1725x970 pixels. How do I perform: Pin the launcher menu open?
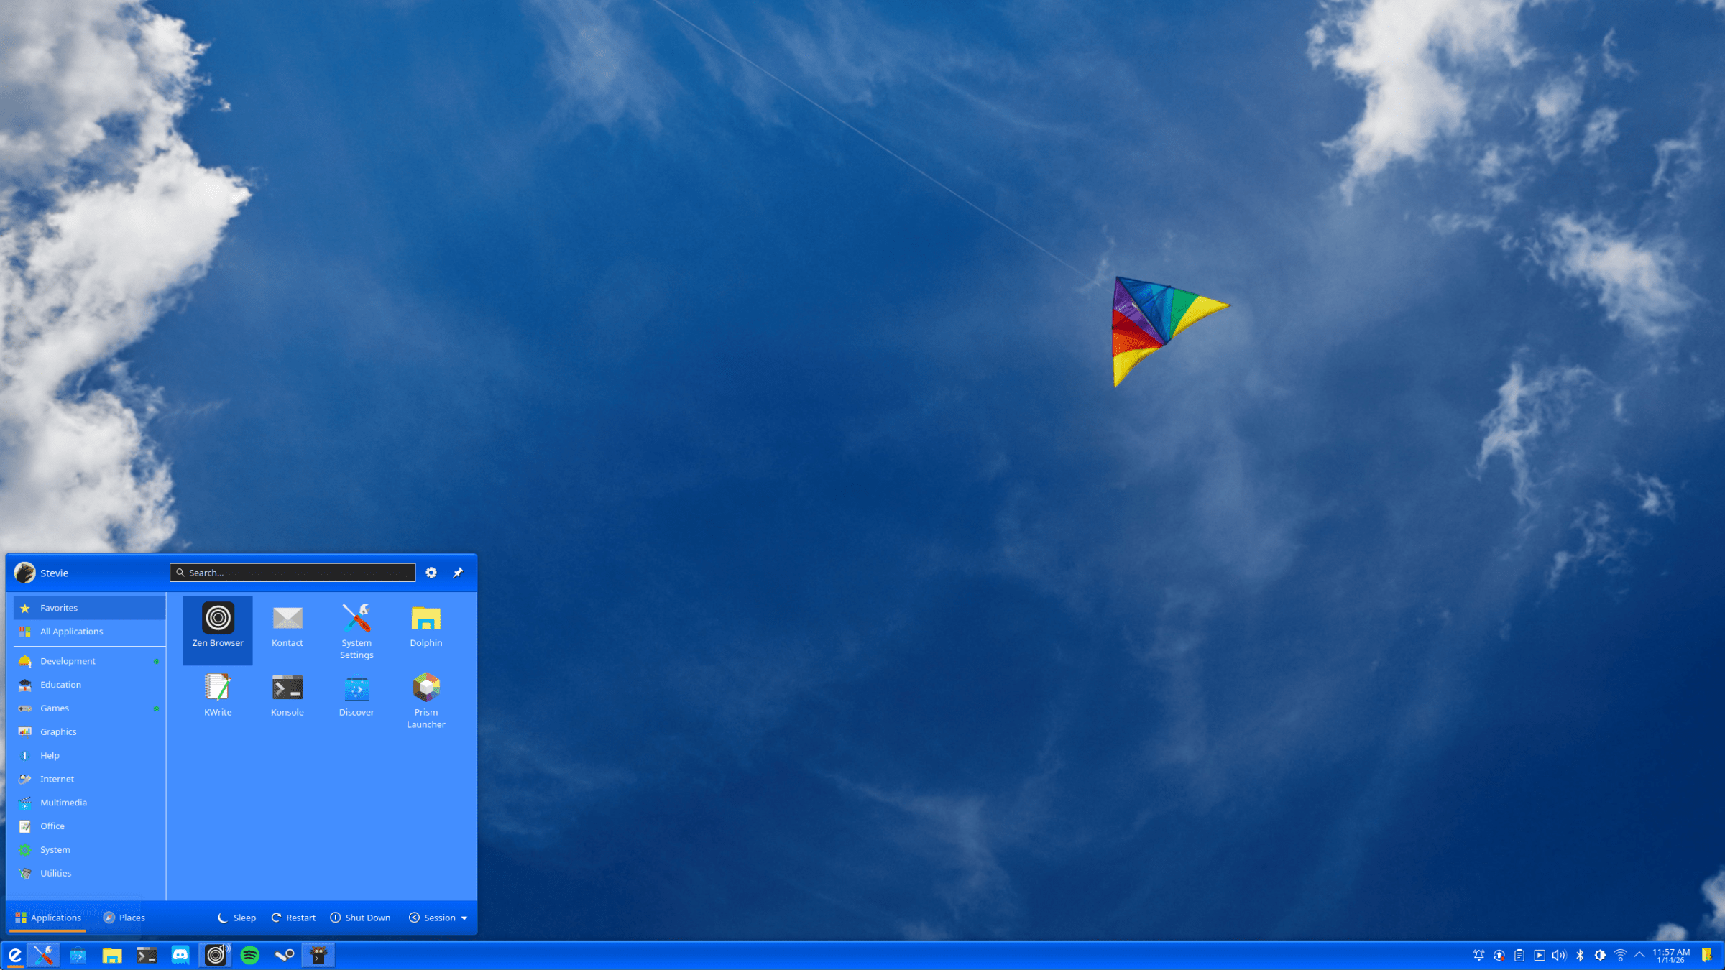(x=458, y=573)
